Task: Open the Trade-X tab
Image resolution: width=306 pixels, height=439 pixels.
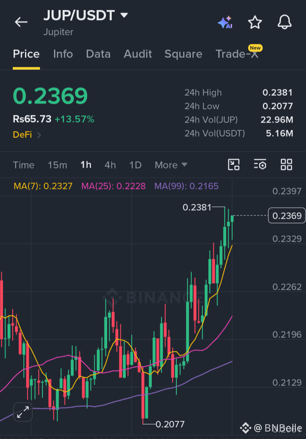Action: pyautogui.click(x=237, y=54)
